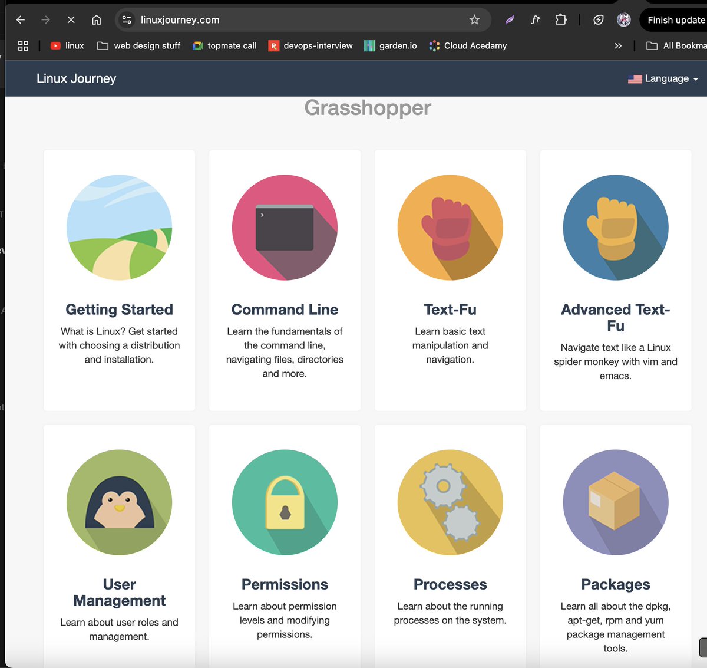Open site information icon in address bar
The image size is (707, 668).
(x=127, y=20)
